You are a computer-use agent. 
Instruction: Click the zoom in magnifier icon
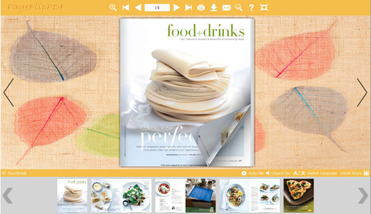click(x=113, y=7)
